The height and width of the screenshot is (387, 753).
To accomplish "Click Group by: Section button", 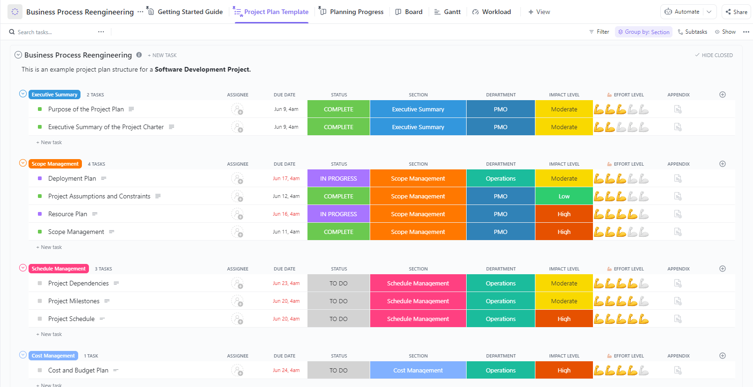I will [643, 32].
